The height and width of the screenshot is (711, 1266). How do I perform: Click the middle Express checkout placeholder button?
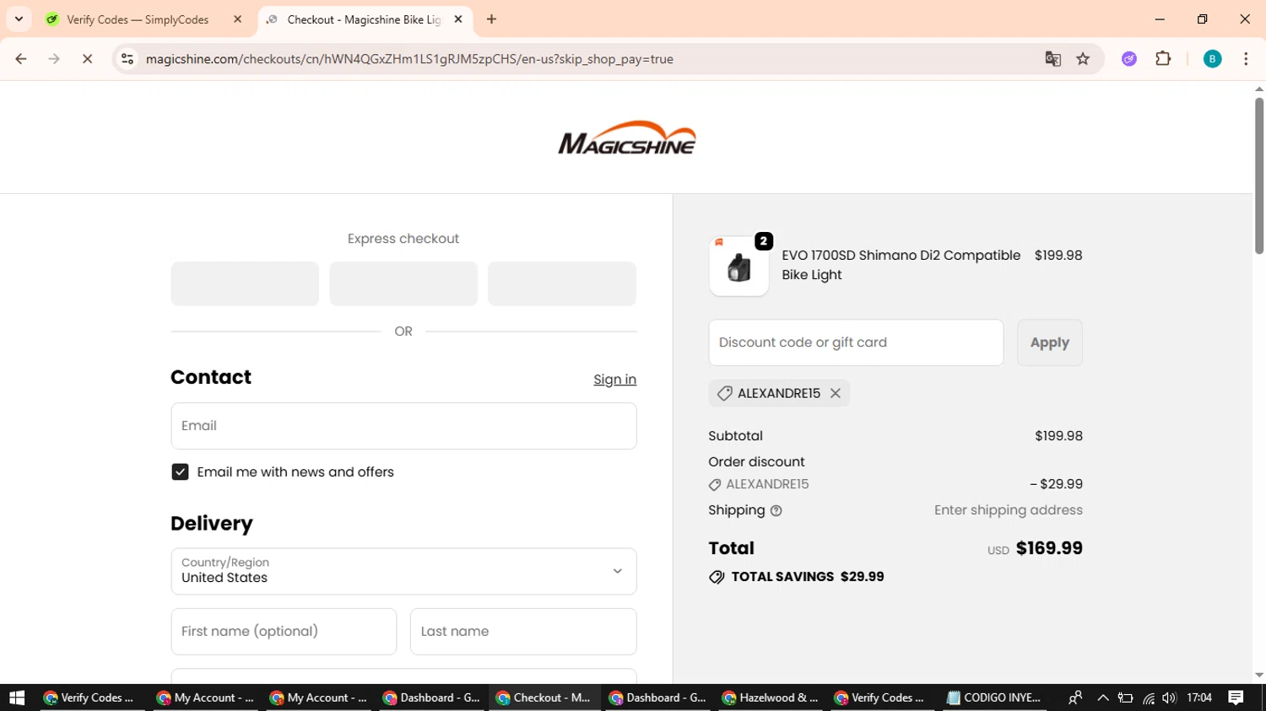[403, 283]
